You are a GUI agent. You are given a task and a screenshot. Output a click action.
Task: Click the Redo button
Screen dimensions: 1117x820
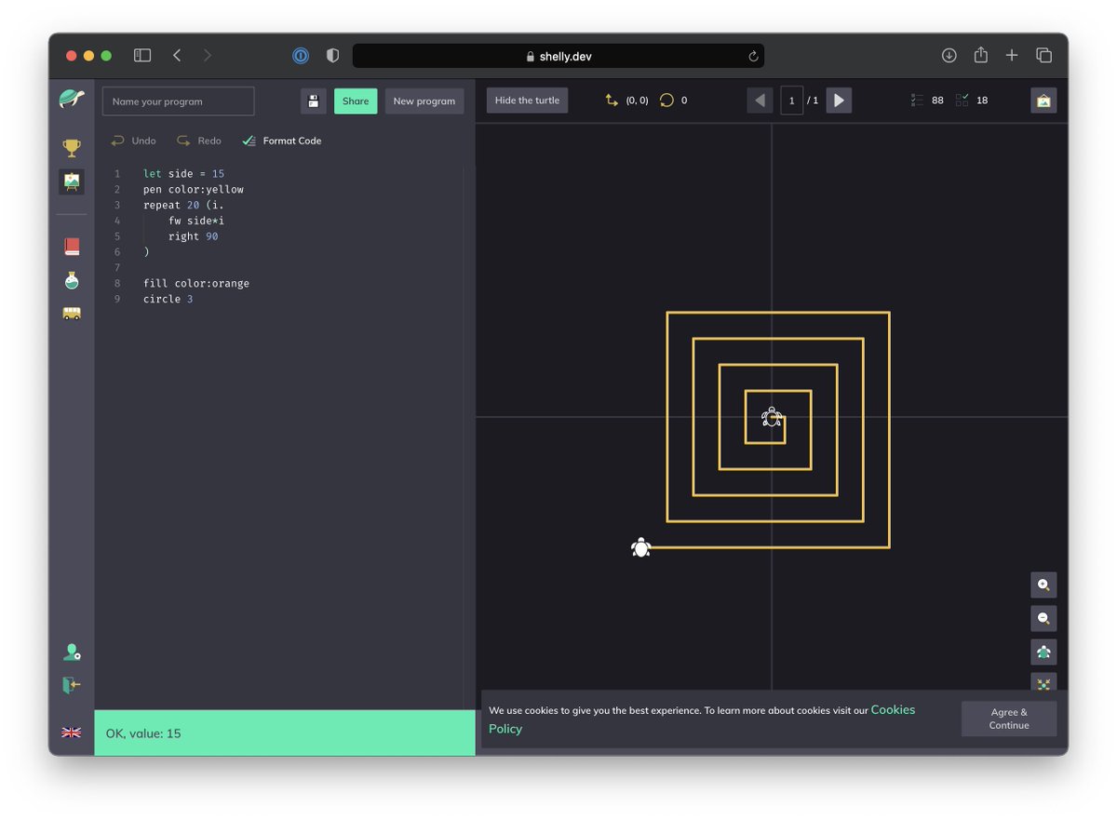point(199,141)
